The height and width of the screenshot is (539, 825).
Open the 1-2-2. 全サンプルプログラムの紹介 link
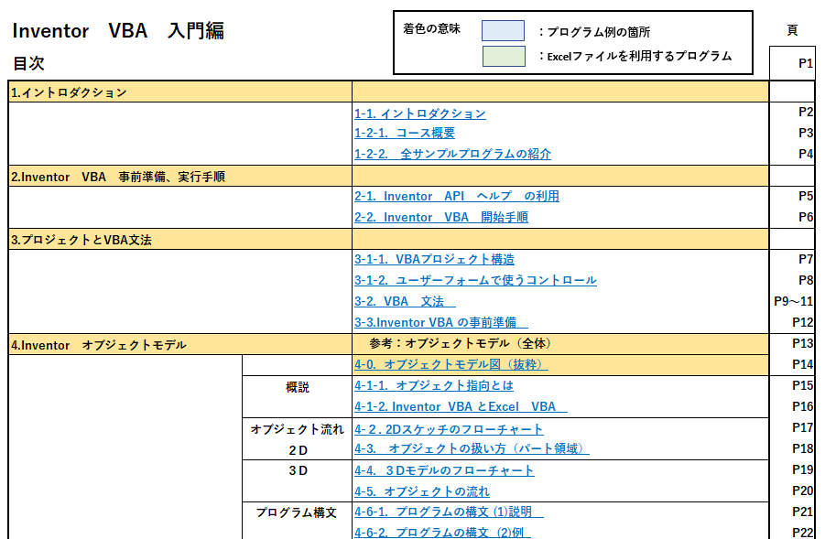[x=453, y=154]
